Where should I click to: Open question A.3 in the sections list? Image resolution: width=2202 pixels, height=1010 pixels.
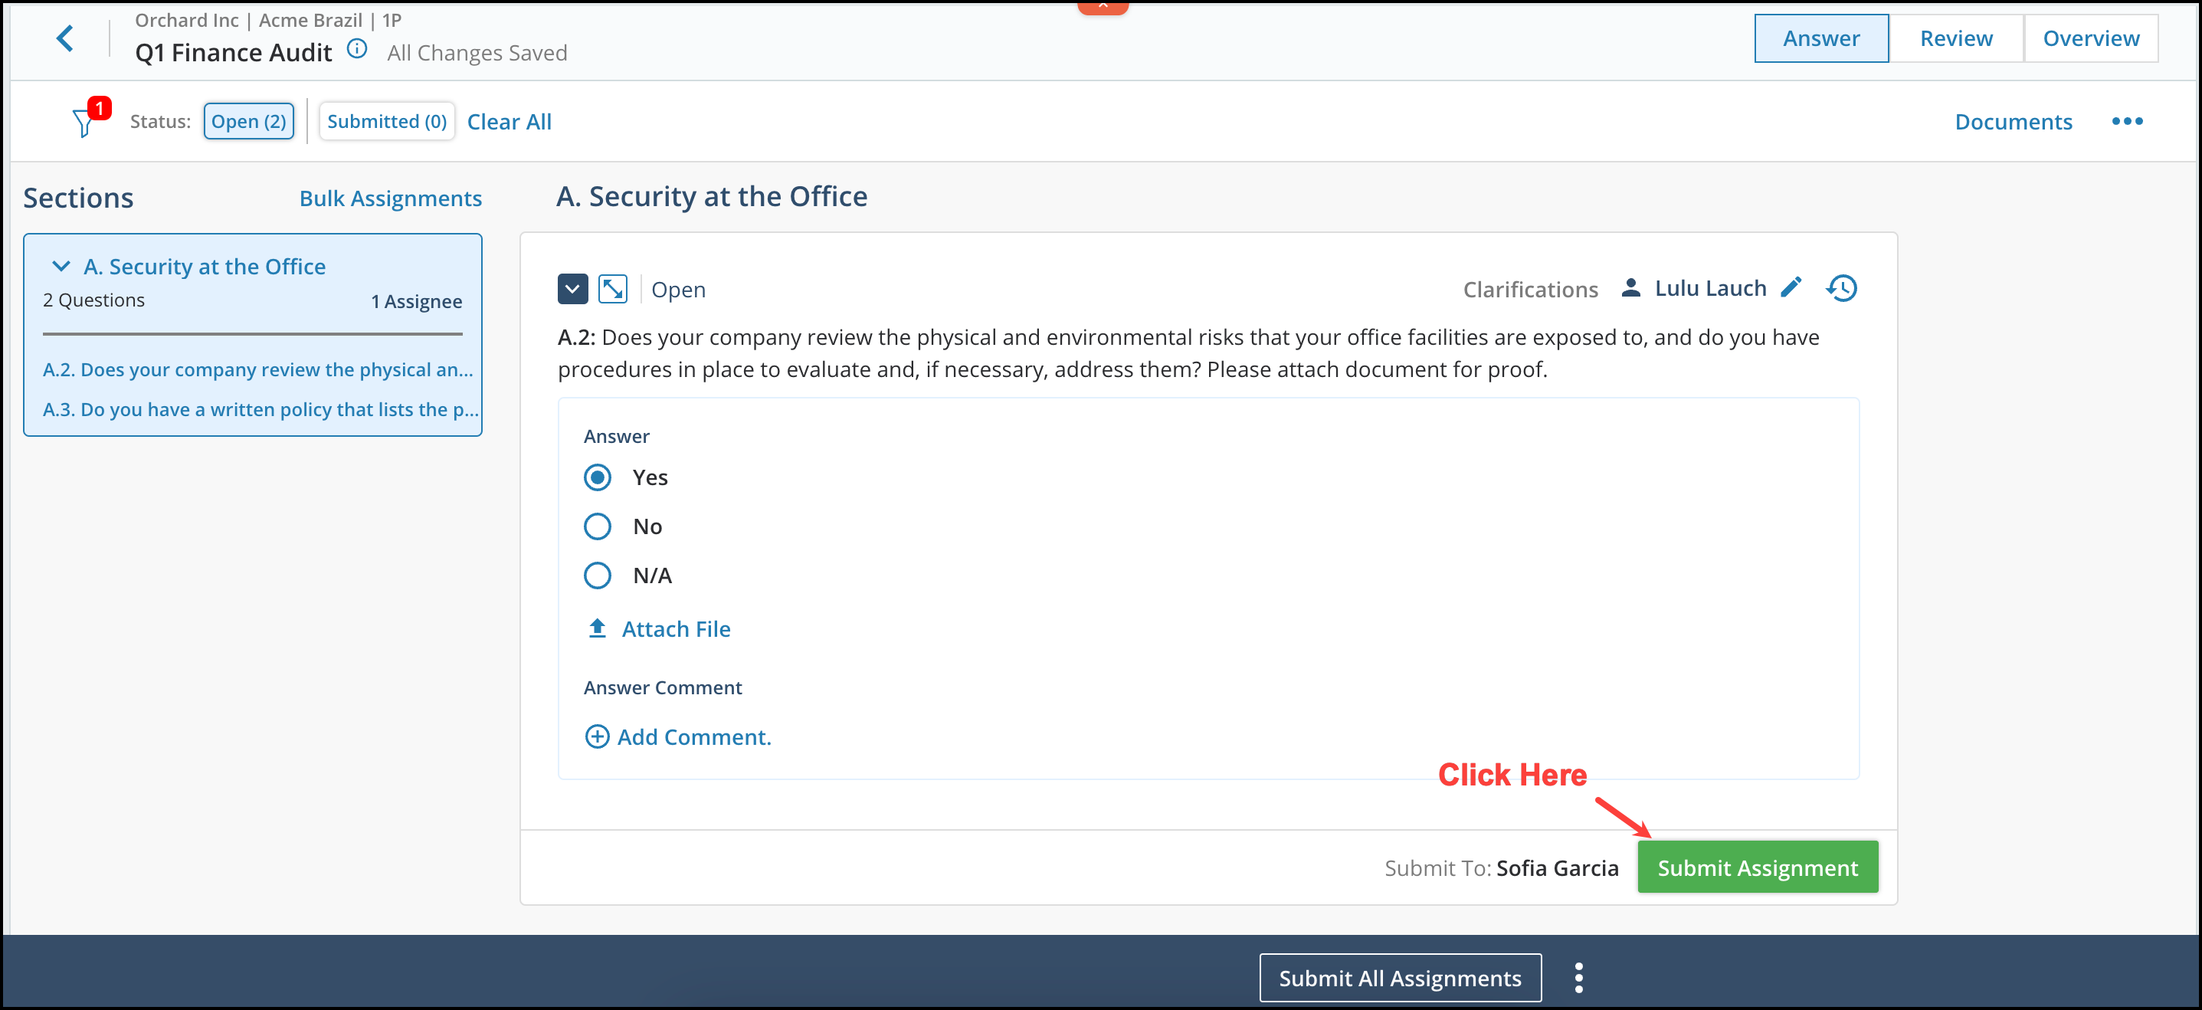(x=260, y=410)
